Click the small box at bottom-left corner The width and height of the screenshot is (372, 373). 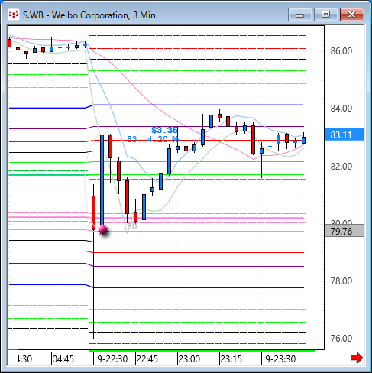coord(12,357)
